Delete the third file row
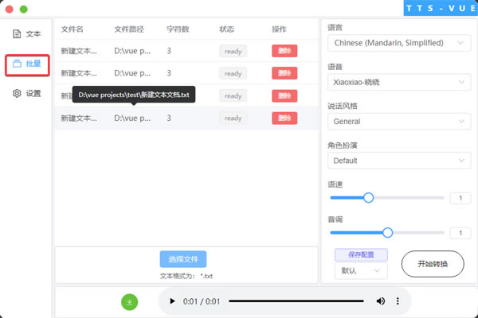478x318 pixels. (x=284, y=96)
